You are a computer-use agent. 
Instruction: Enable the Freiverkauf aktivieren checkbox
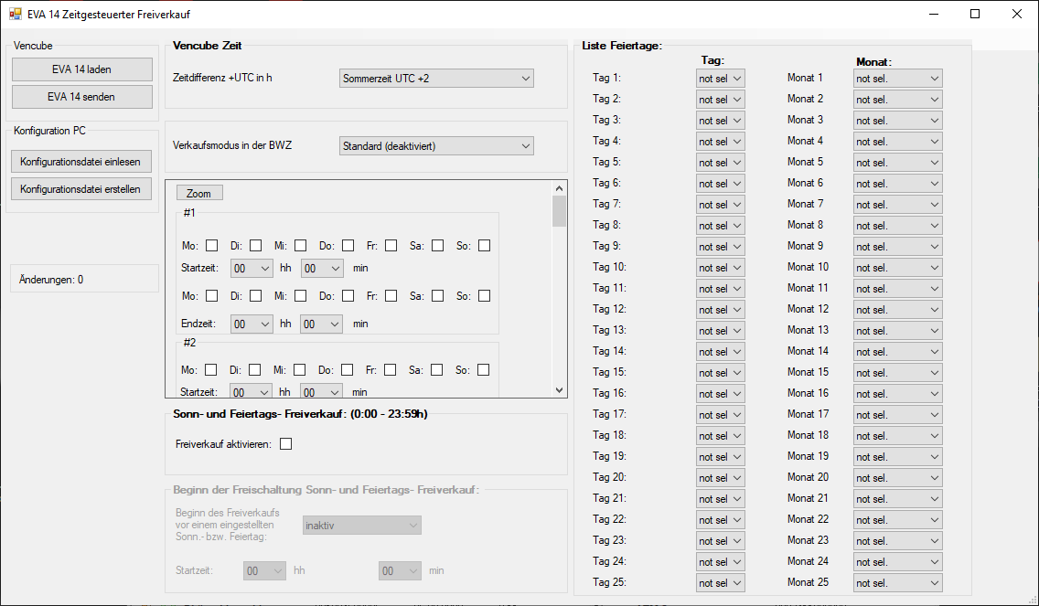coord(285,444)
